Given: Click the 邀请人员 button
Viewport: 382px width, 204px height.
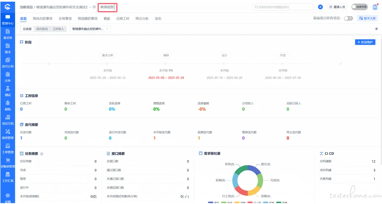Looking at the screenshot, I should point(337,7).
